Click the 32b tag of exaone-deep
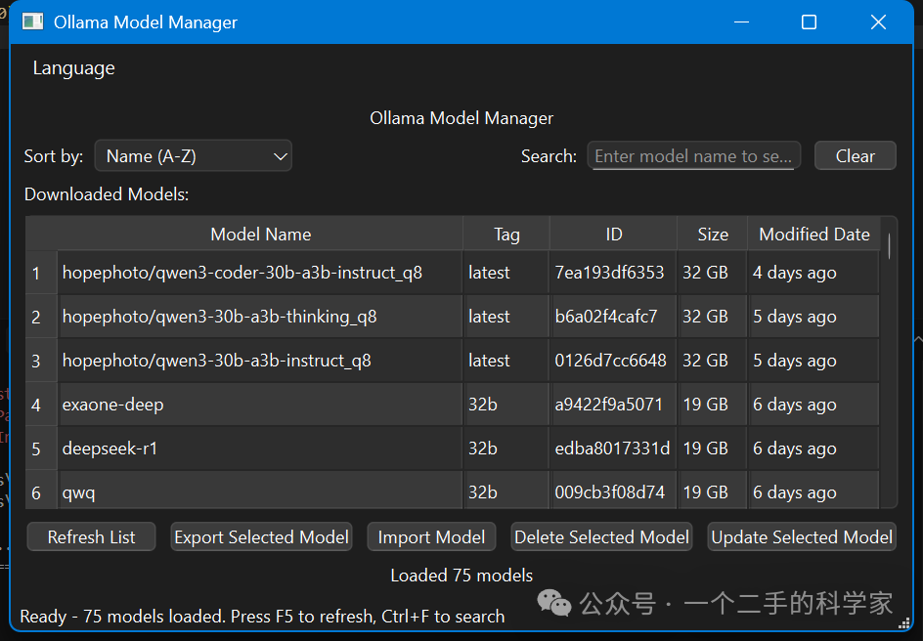The image size is (923, 641). click(506, 405)
